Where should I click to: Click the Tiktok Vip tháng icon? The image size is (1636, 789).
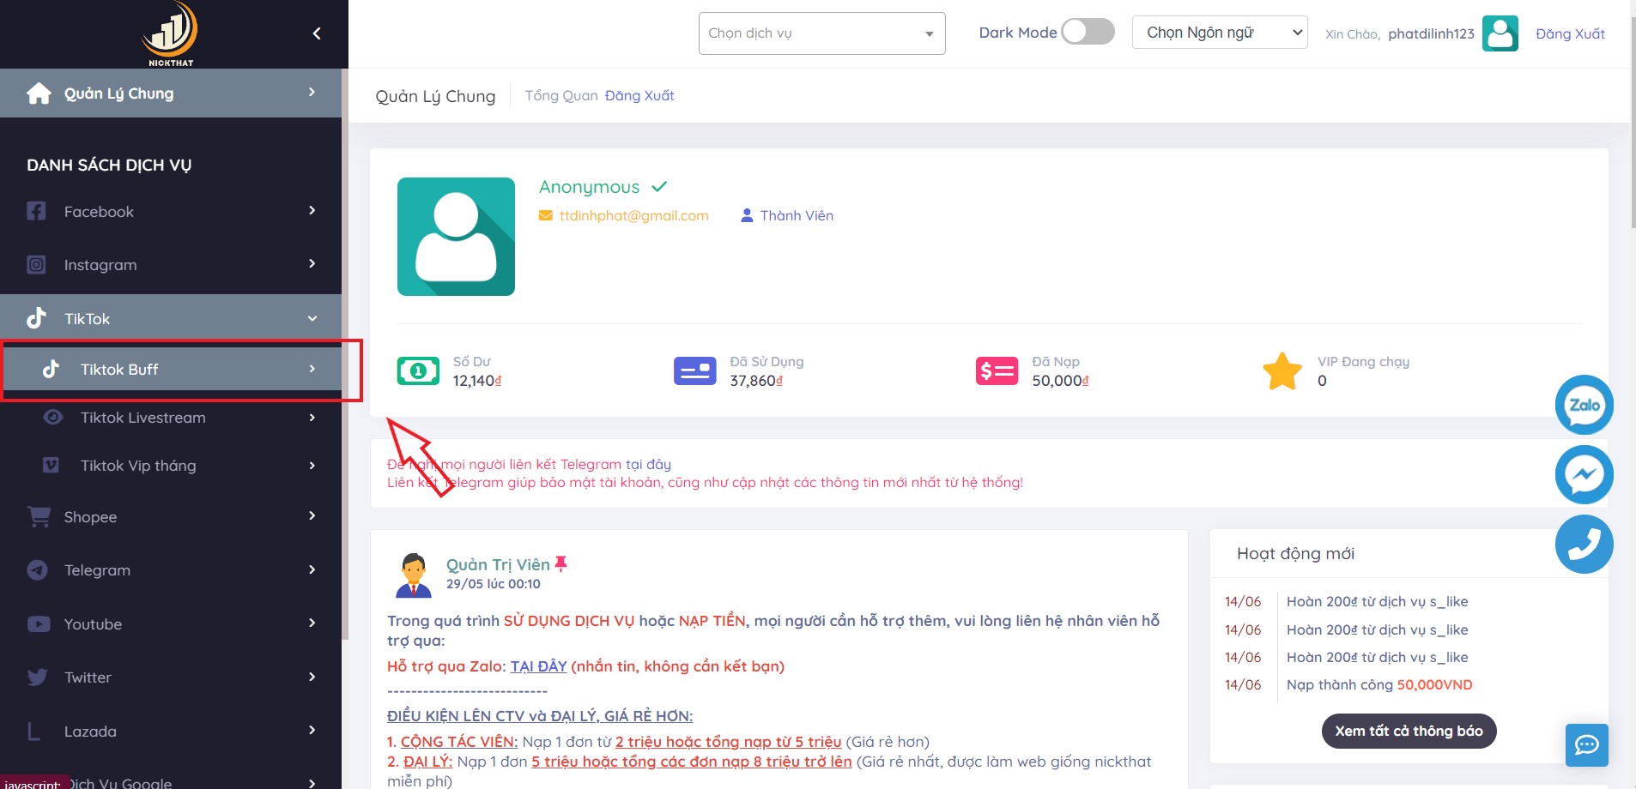coord(52,465)
